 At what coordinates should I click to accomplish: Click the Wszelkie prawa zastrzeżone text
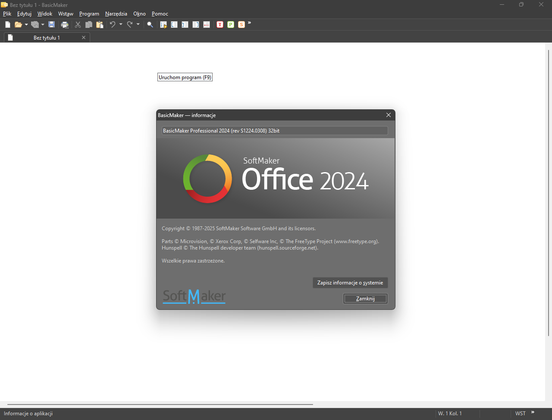tap(193, 261)
